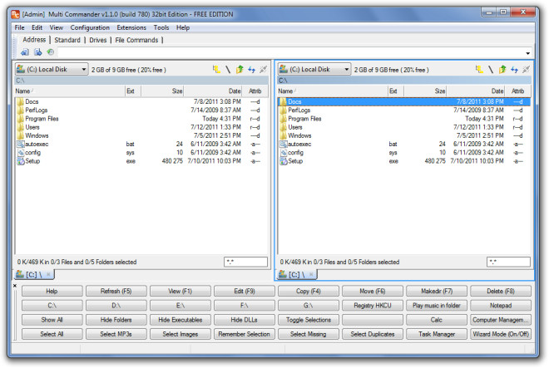Viewport: 549px width, 368px height.
Task: Go up one folder level in the right panel
Action: pos(502,69)
